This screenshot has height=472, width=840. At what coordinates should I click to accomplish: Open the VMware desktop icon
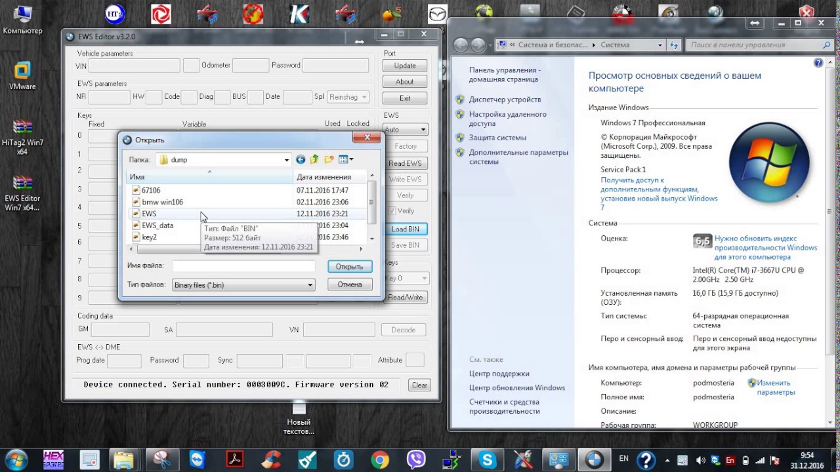coord(22,76)
